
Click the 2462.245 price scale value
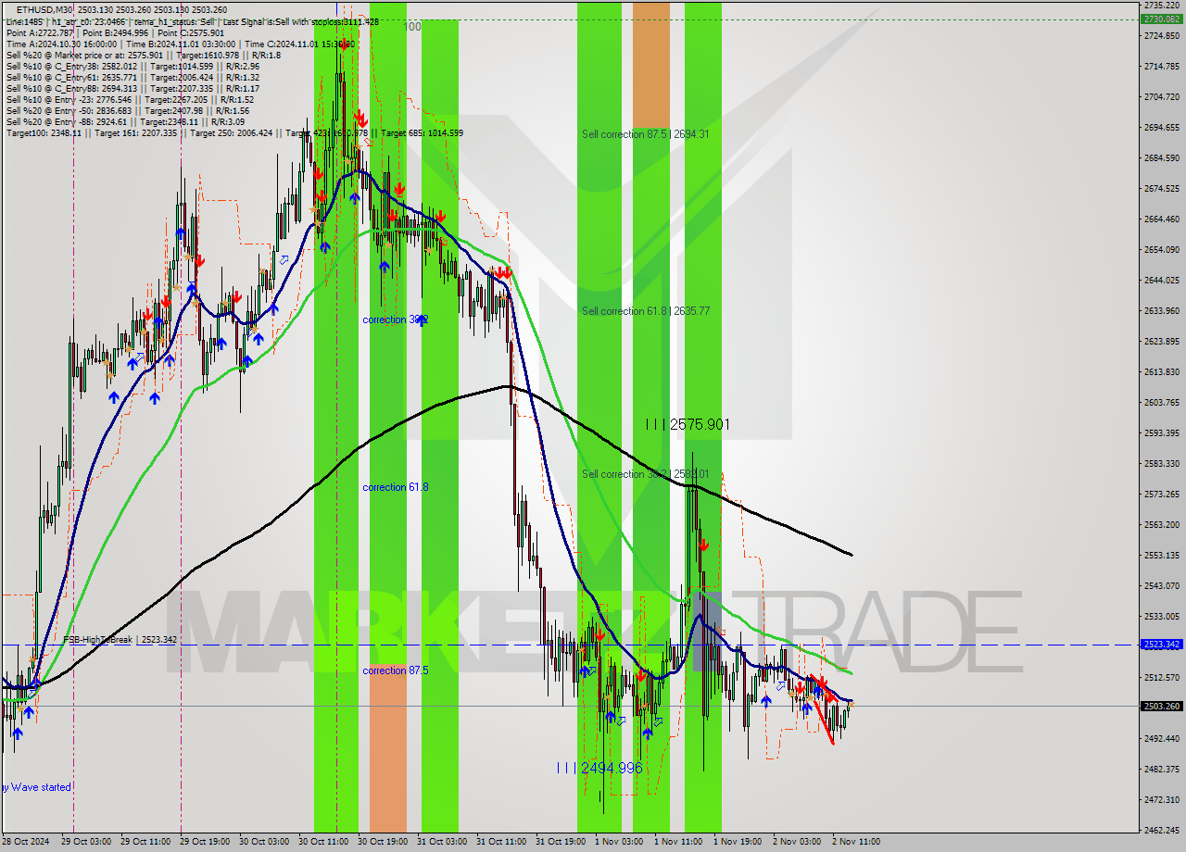click(1162, 831)
